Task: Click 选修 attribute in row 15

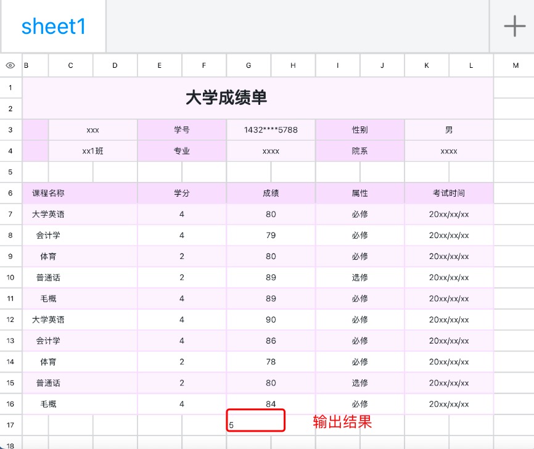Action: coord(360,383)
